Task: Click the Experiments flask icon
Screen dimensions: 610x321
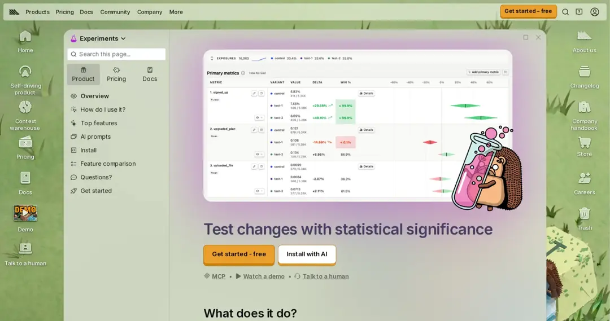Action: 73,38
